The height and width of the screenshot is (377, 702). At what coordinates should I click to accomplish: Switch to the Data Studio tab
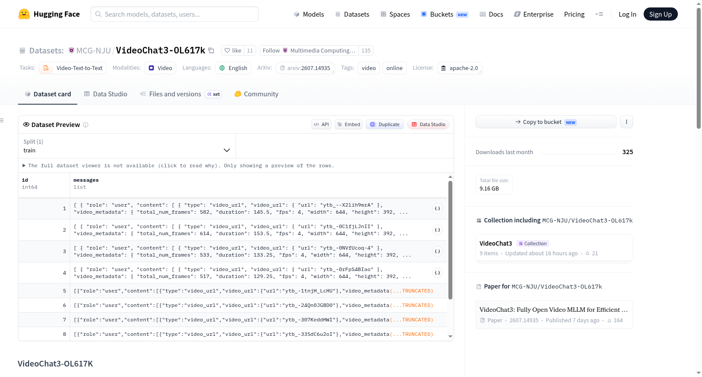(x=106, y=94)
